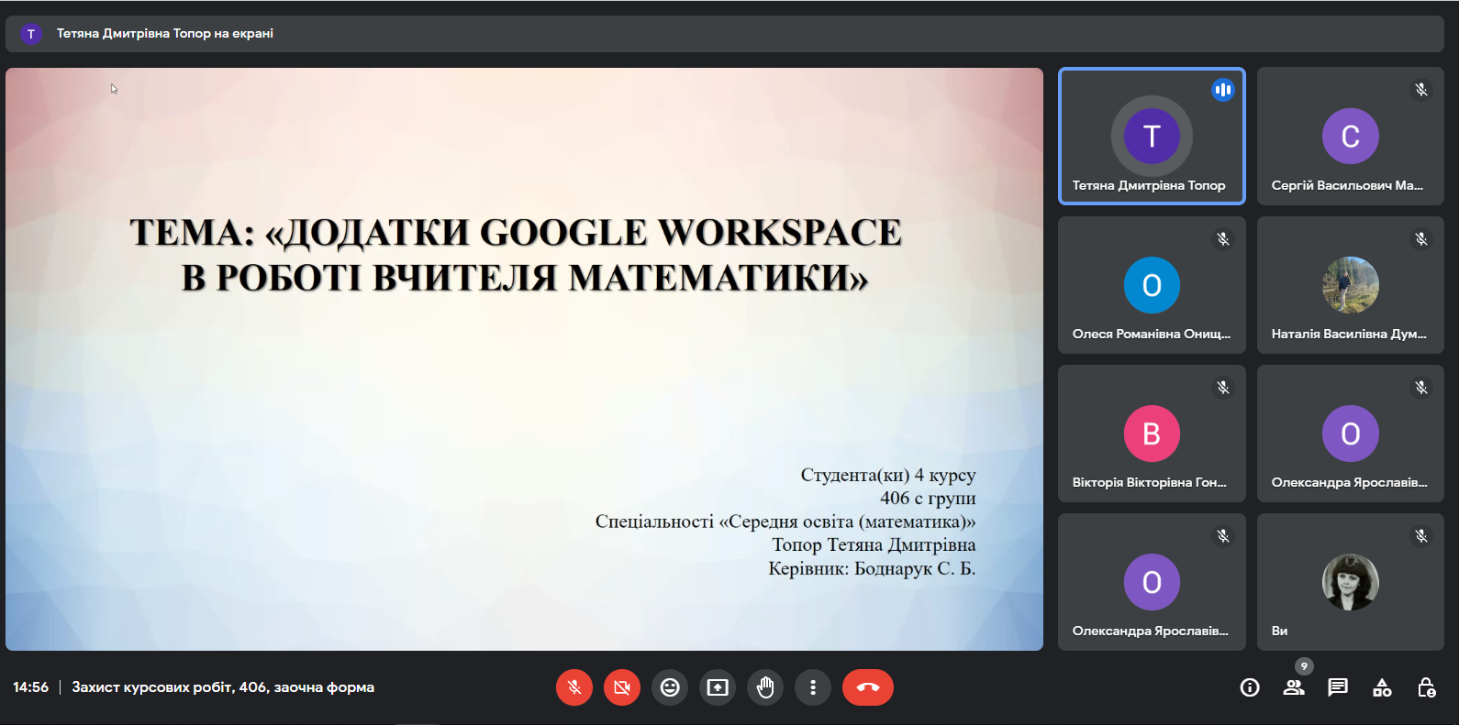
Task: Click Олеся Романівна's blue O avatar
Action: coord(1152,285)
